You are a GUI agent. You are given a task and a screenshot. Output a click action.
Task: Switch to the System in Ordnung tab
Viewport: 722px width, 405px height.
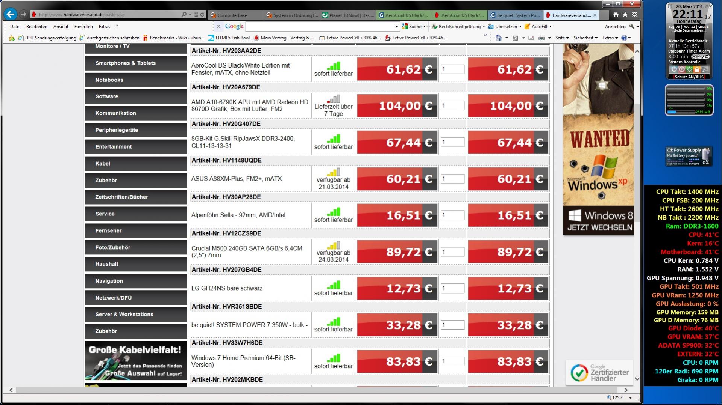pos(291,15)
